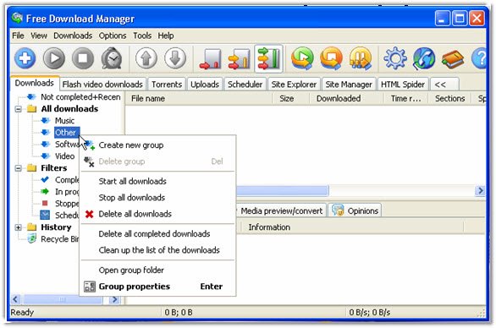
Task: Click download list horizontal scrollbar right arrow
Action: click(x=480, y=190)
